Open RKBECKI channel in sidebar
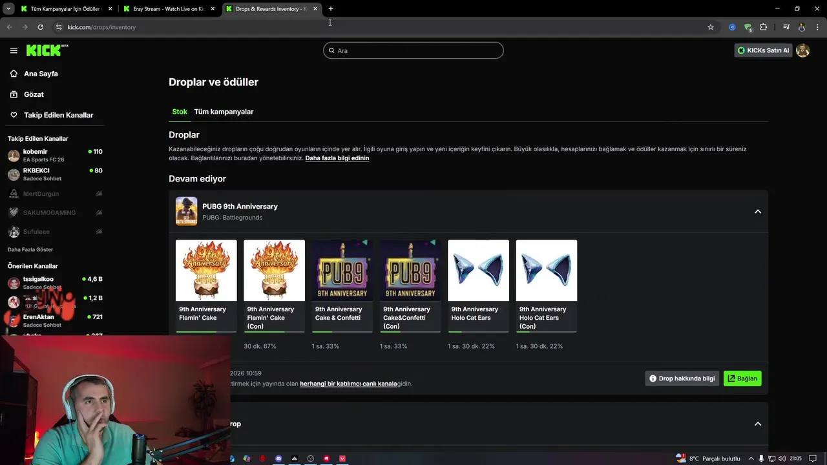Viewport: 827px width, 465px height. [55, 174]
